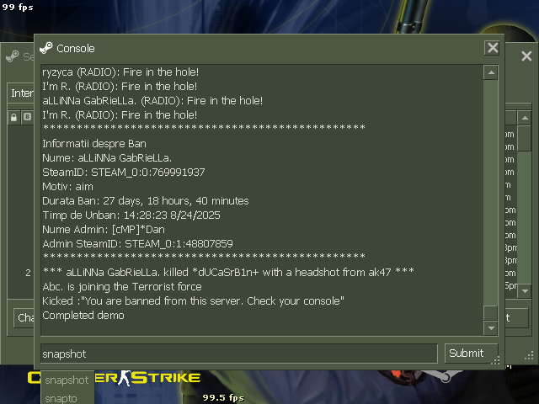
Task: Click the server list scroll down arrow
Action: coord(525,291)
